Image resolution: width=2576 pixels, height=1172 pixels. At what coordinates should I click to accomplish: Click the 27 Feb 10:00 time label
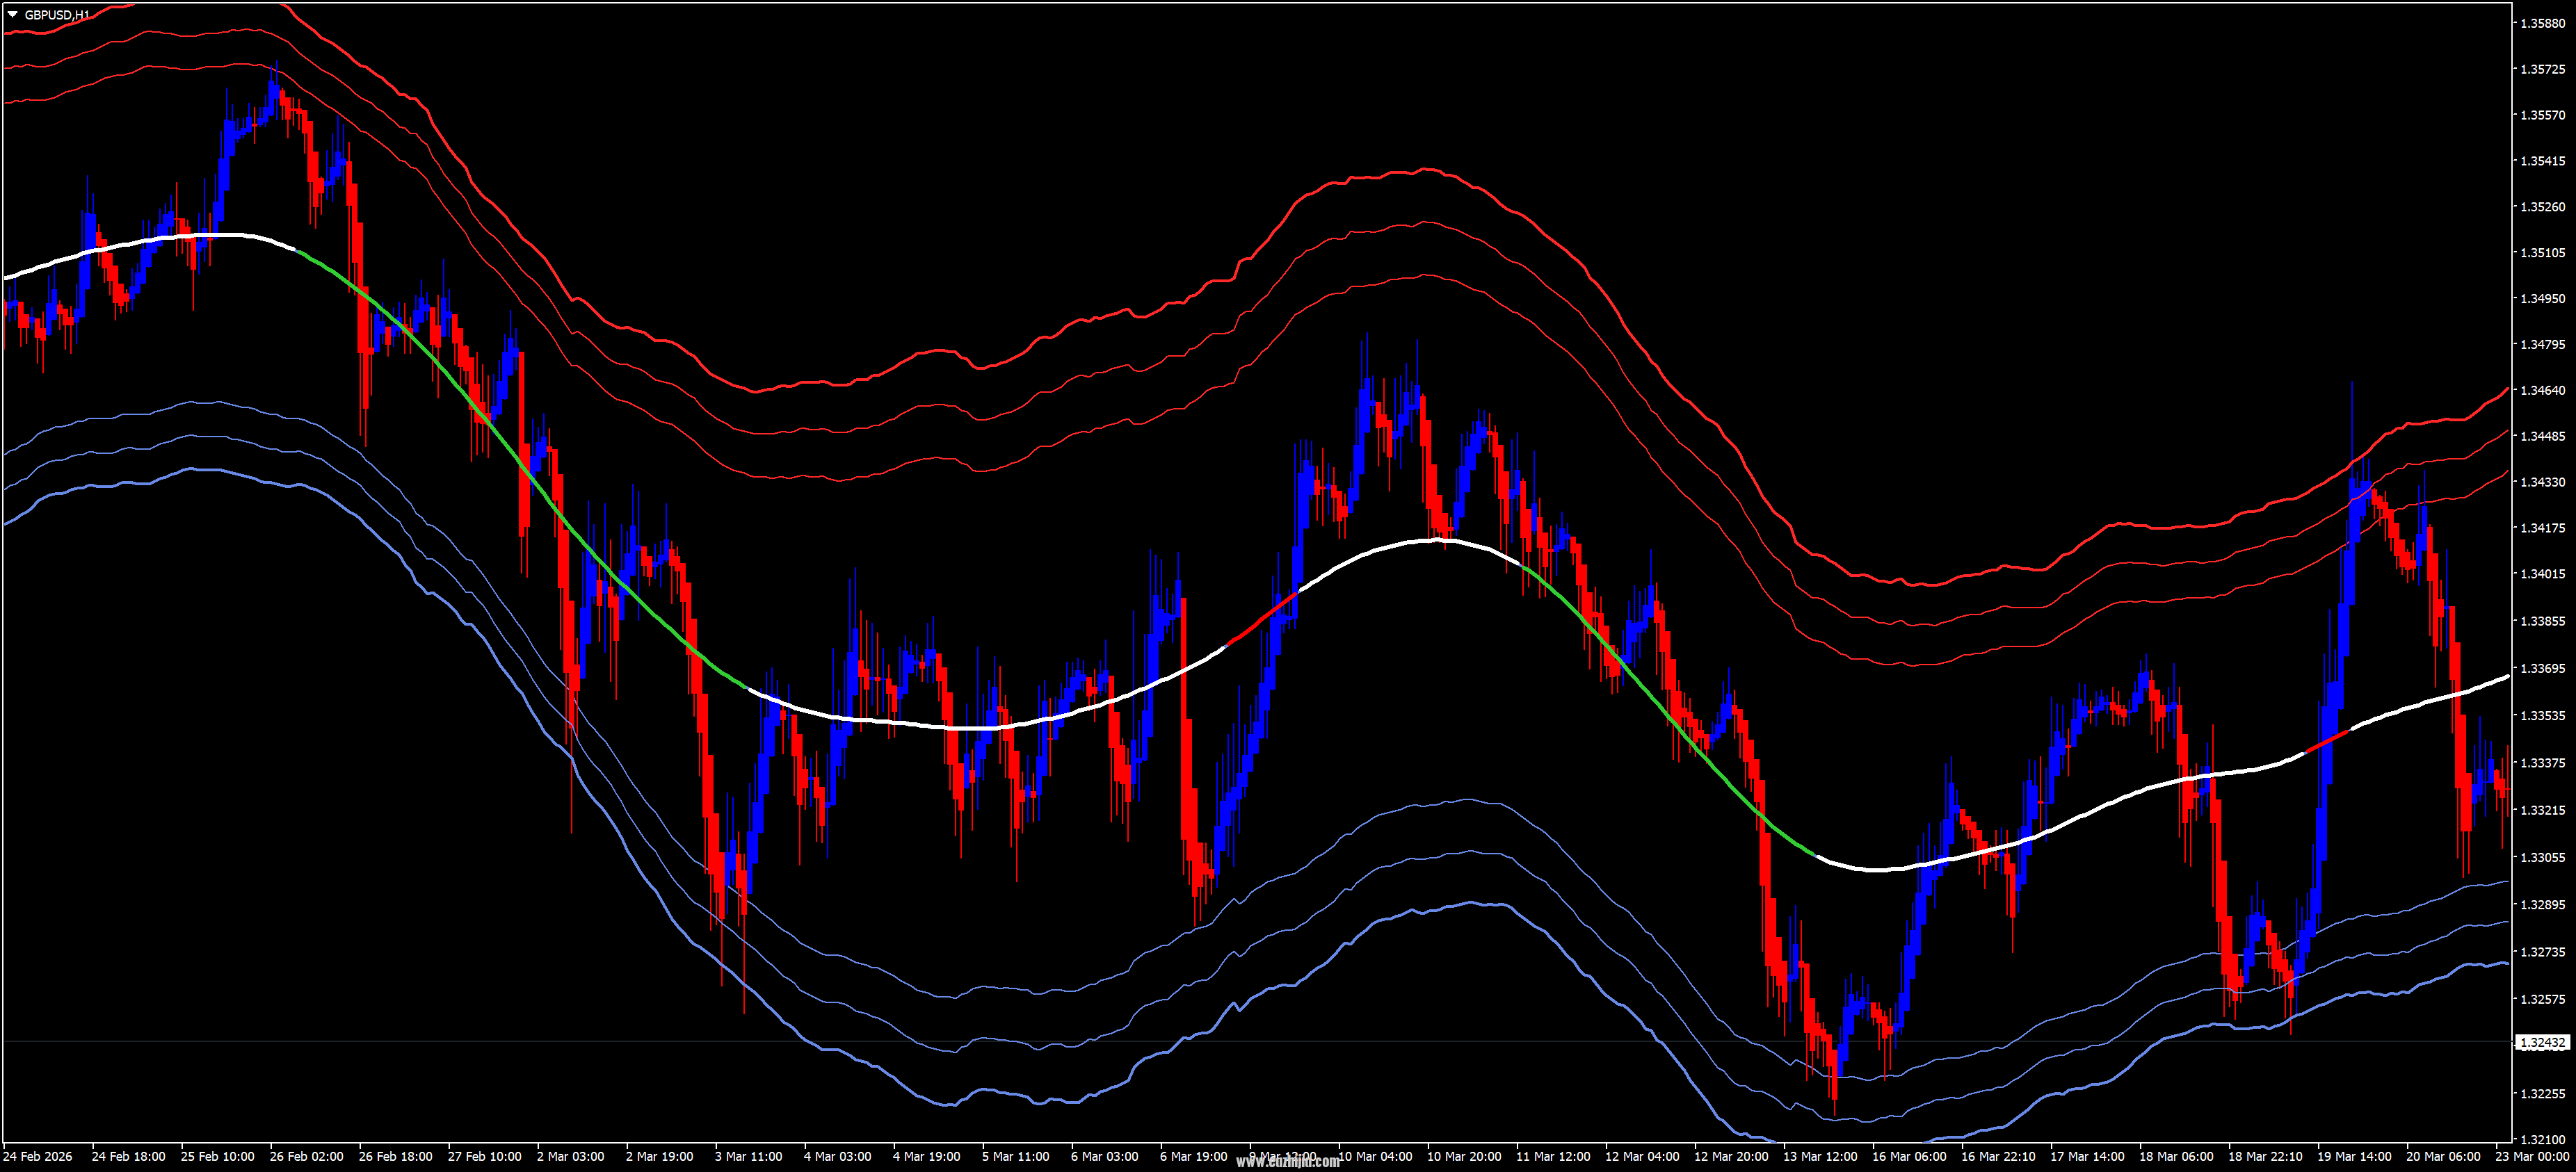[485, 1156]
